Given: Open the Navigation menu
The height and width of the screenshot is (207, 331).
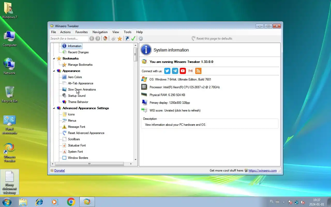Looking at the screenshot, I should coord(100,32).
